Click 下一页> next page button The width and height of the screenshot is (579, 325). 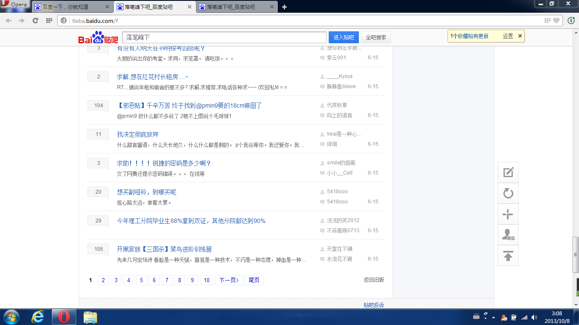(229, 280)
